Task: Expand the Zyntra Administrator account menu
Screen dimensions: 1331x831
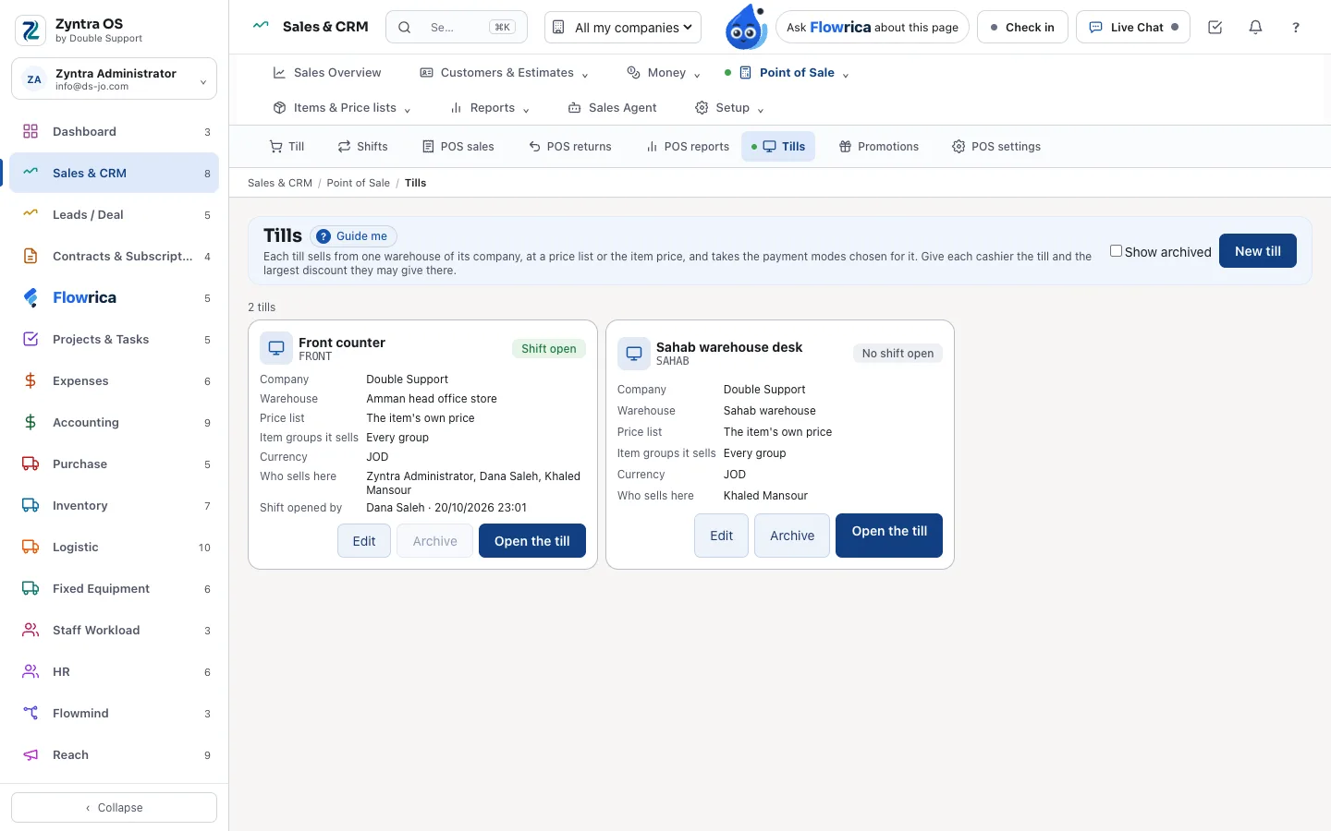Action: 115,79
